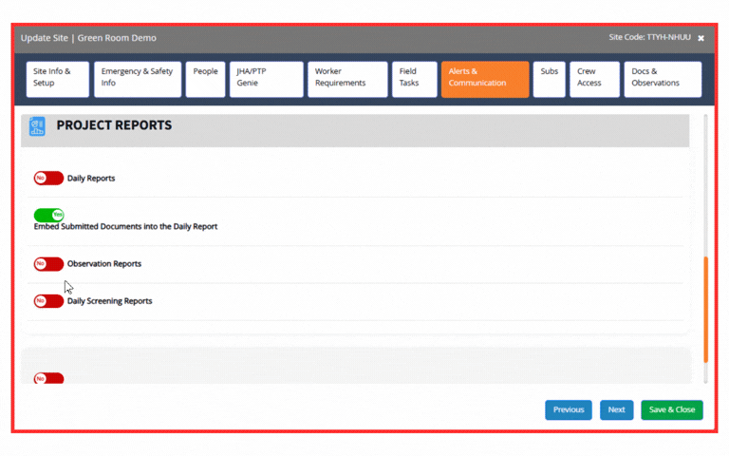The width and height of the screenshot is (729, 456).
Task: Click the Next button
Action: tap(616, 410)
